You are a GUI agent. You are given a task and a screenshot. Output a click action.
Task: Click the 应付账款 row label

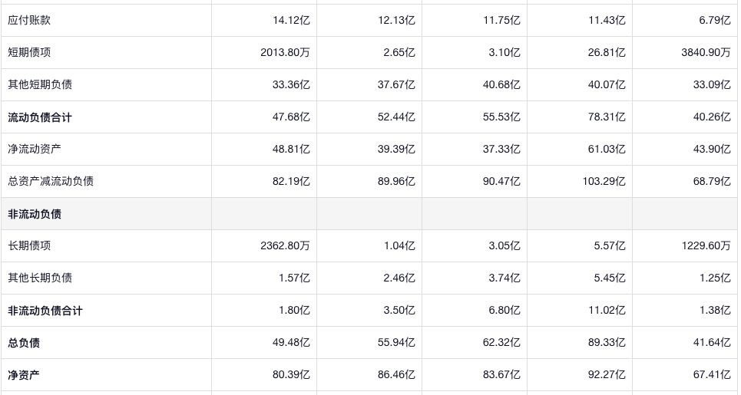[29, 21]
